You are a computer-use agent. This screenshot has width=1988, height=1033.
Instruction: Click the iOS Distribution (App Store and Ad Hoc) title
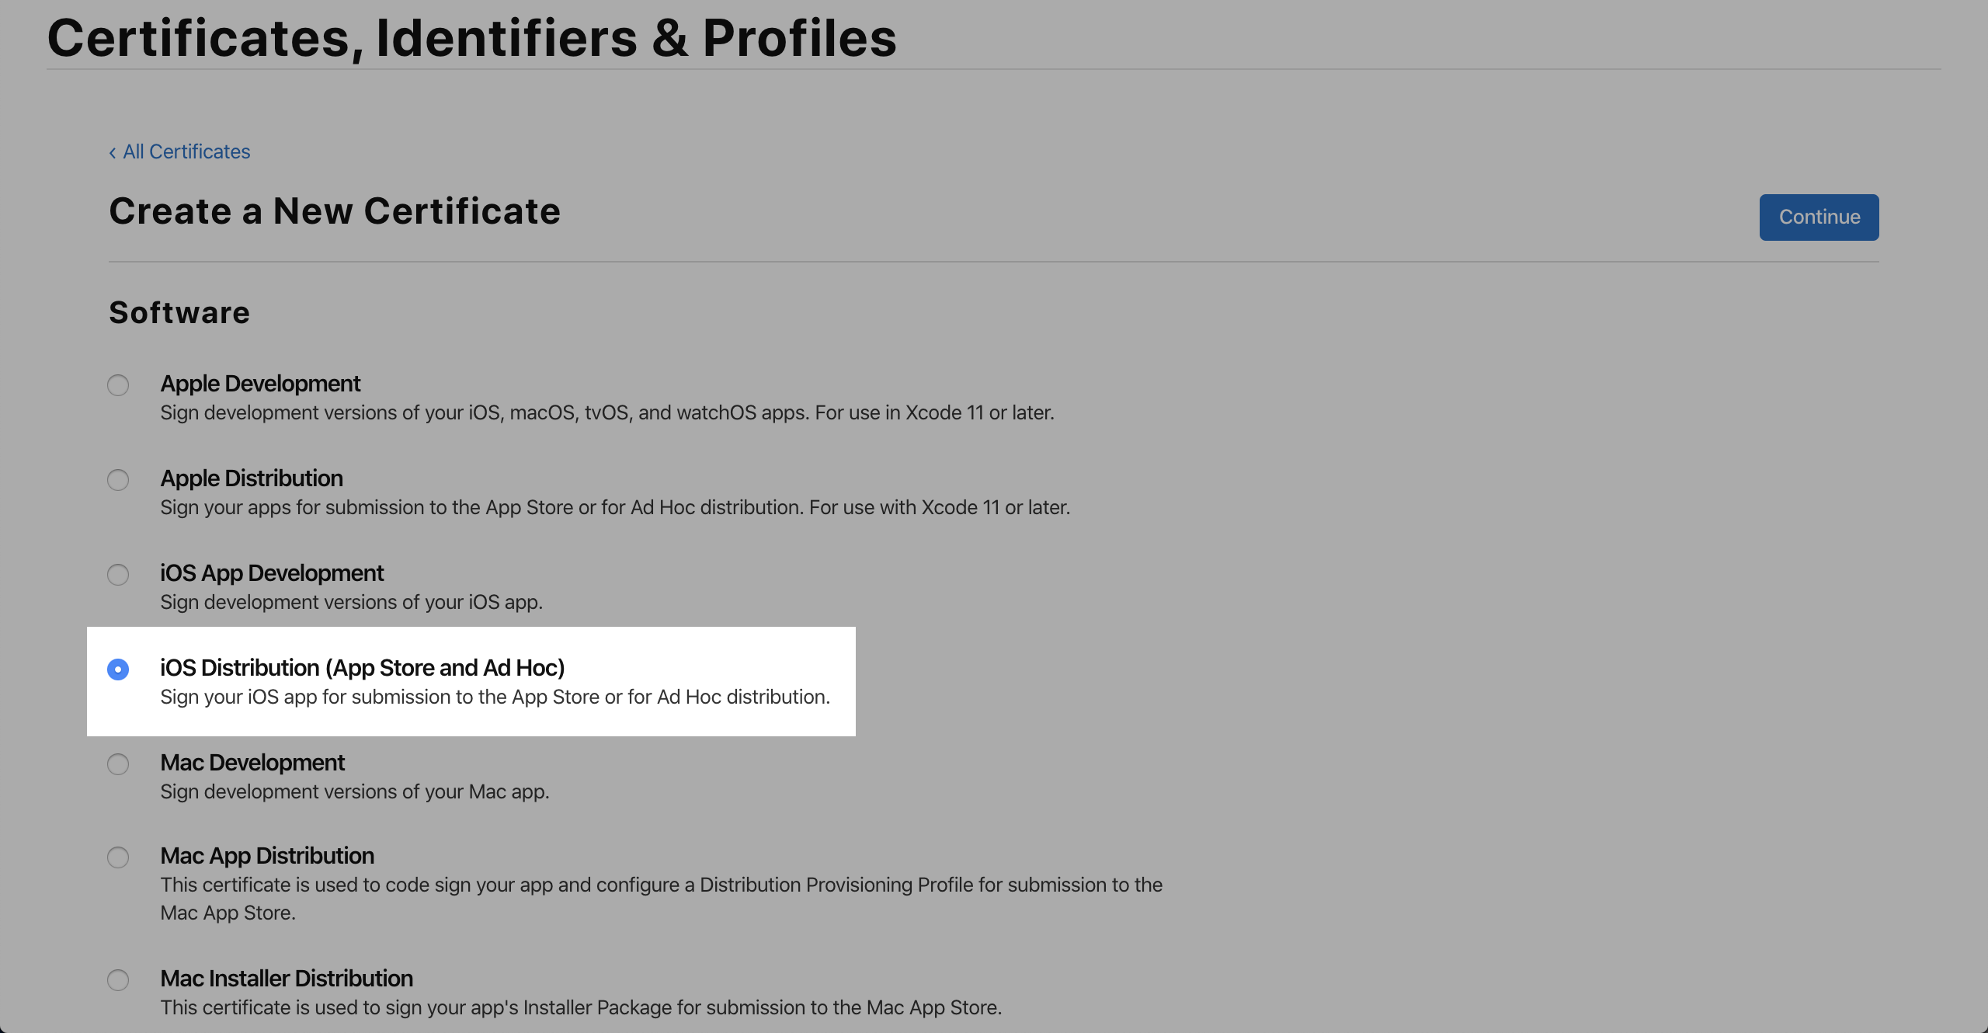click(363, 668)
